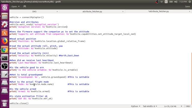Viewport: 192px width, 108px height.
Task: Close the unsaved *attribute_fetcher.py tab
Action: (190, 11)
